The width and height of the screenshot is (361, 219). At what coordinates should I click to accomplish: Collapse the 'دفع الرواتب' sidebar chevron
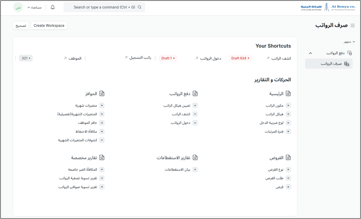pos(310,53)
